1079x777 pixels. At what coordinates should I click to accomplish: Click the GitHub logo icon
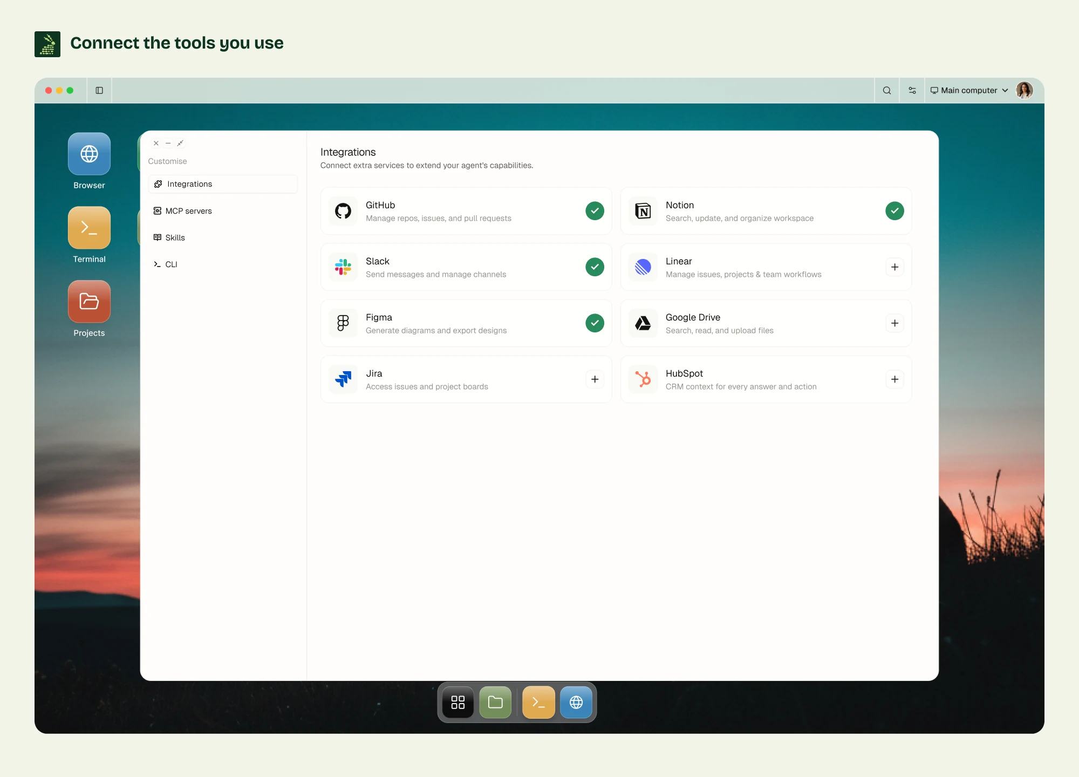pyautogui.click(x=343, y=211)
